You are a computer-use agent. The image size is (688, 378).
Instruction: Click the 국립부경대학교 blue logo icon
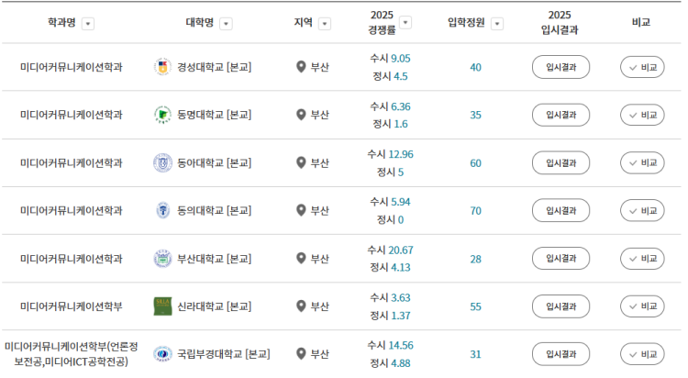coord(162,354)
